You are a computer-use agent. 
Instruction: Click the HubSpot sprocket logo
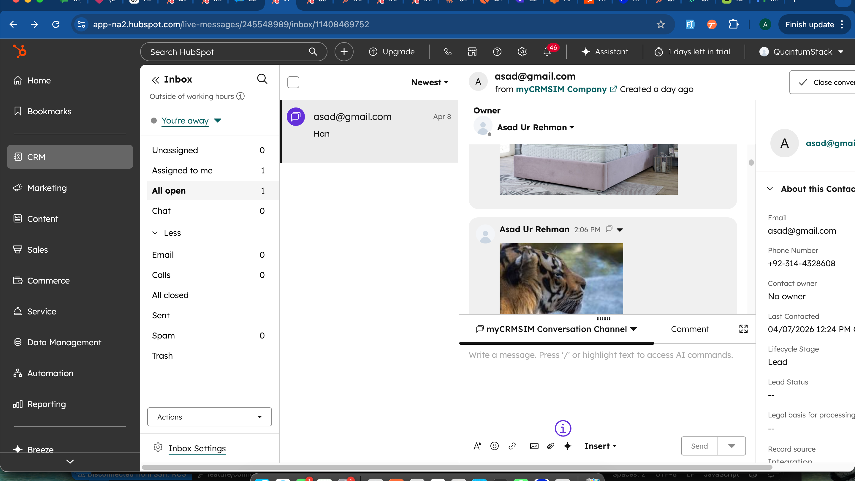(x=20, y=51)
